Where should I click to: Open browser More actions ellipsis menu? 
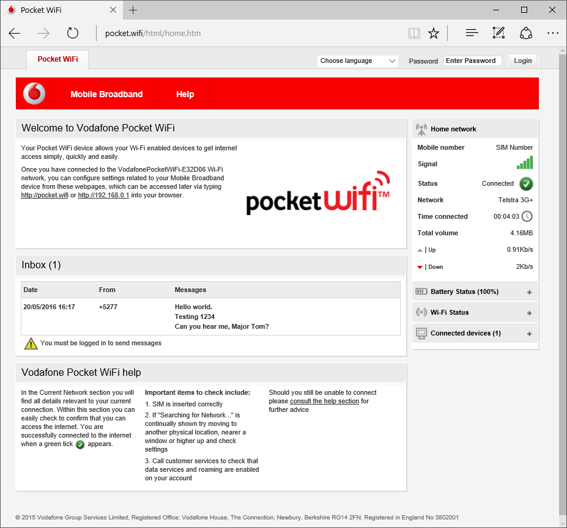[552, 33]
